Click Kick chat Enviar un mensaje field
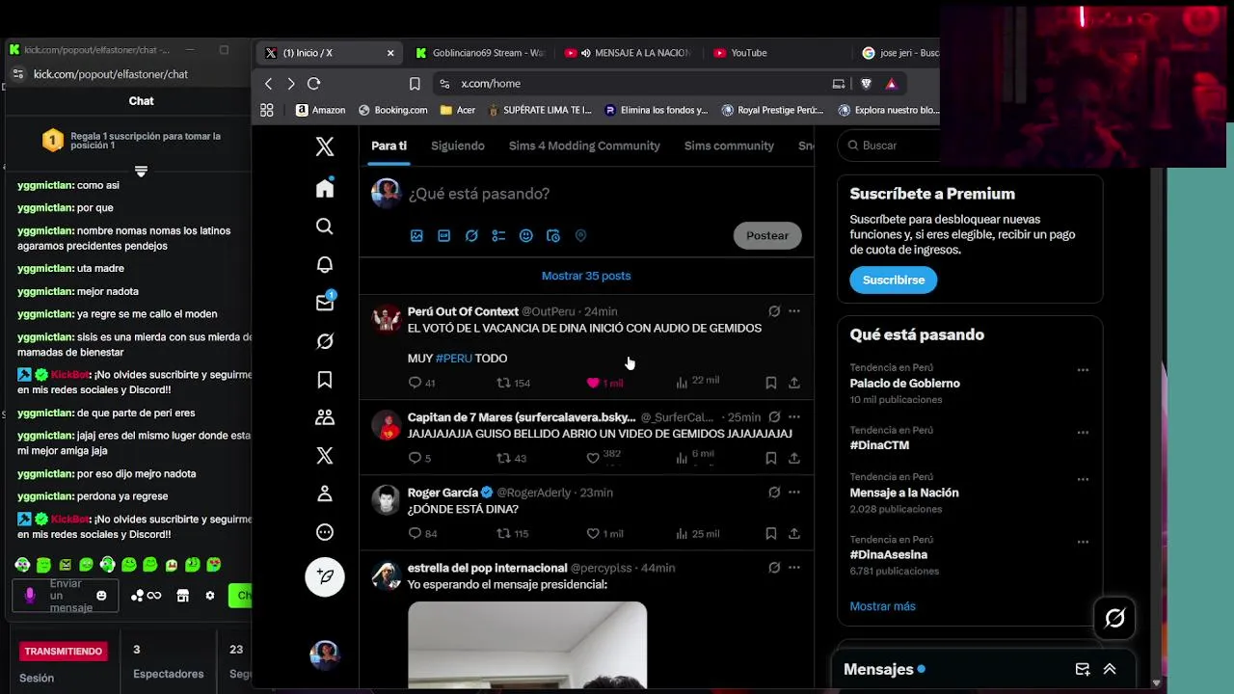The height and width of the screenshot is (694, 1234). [66, 596]
